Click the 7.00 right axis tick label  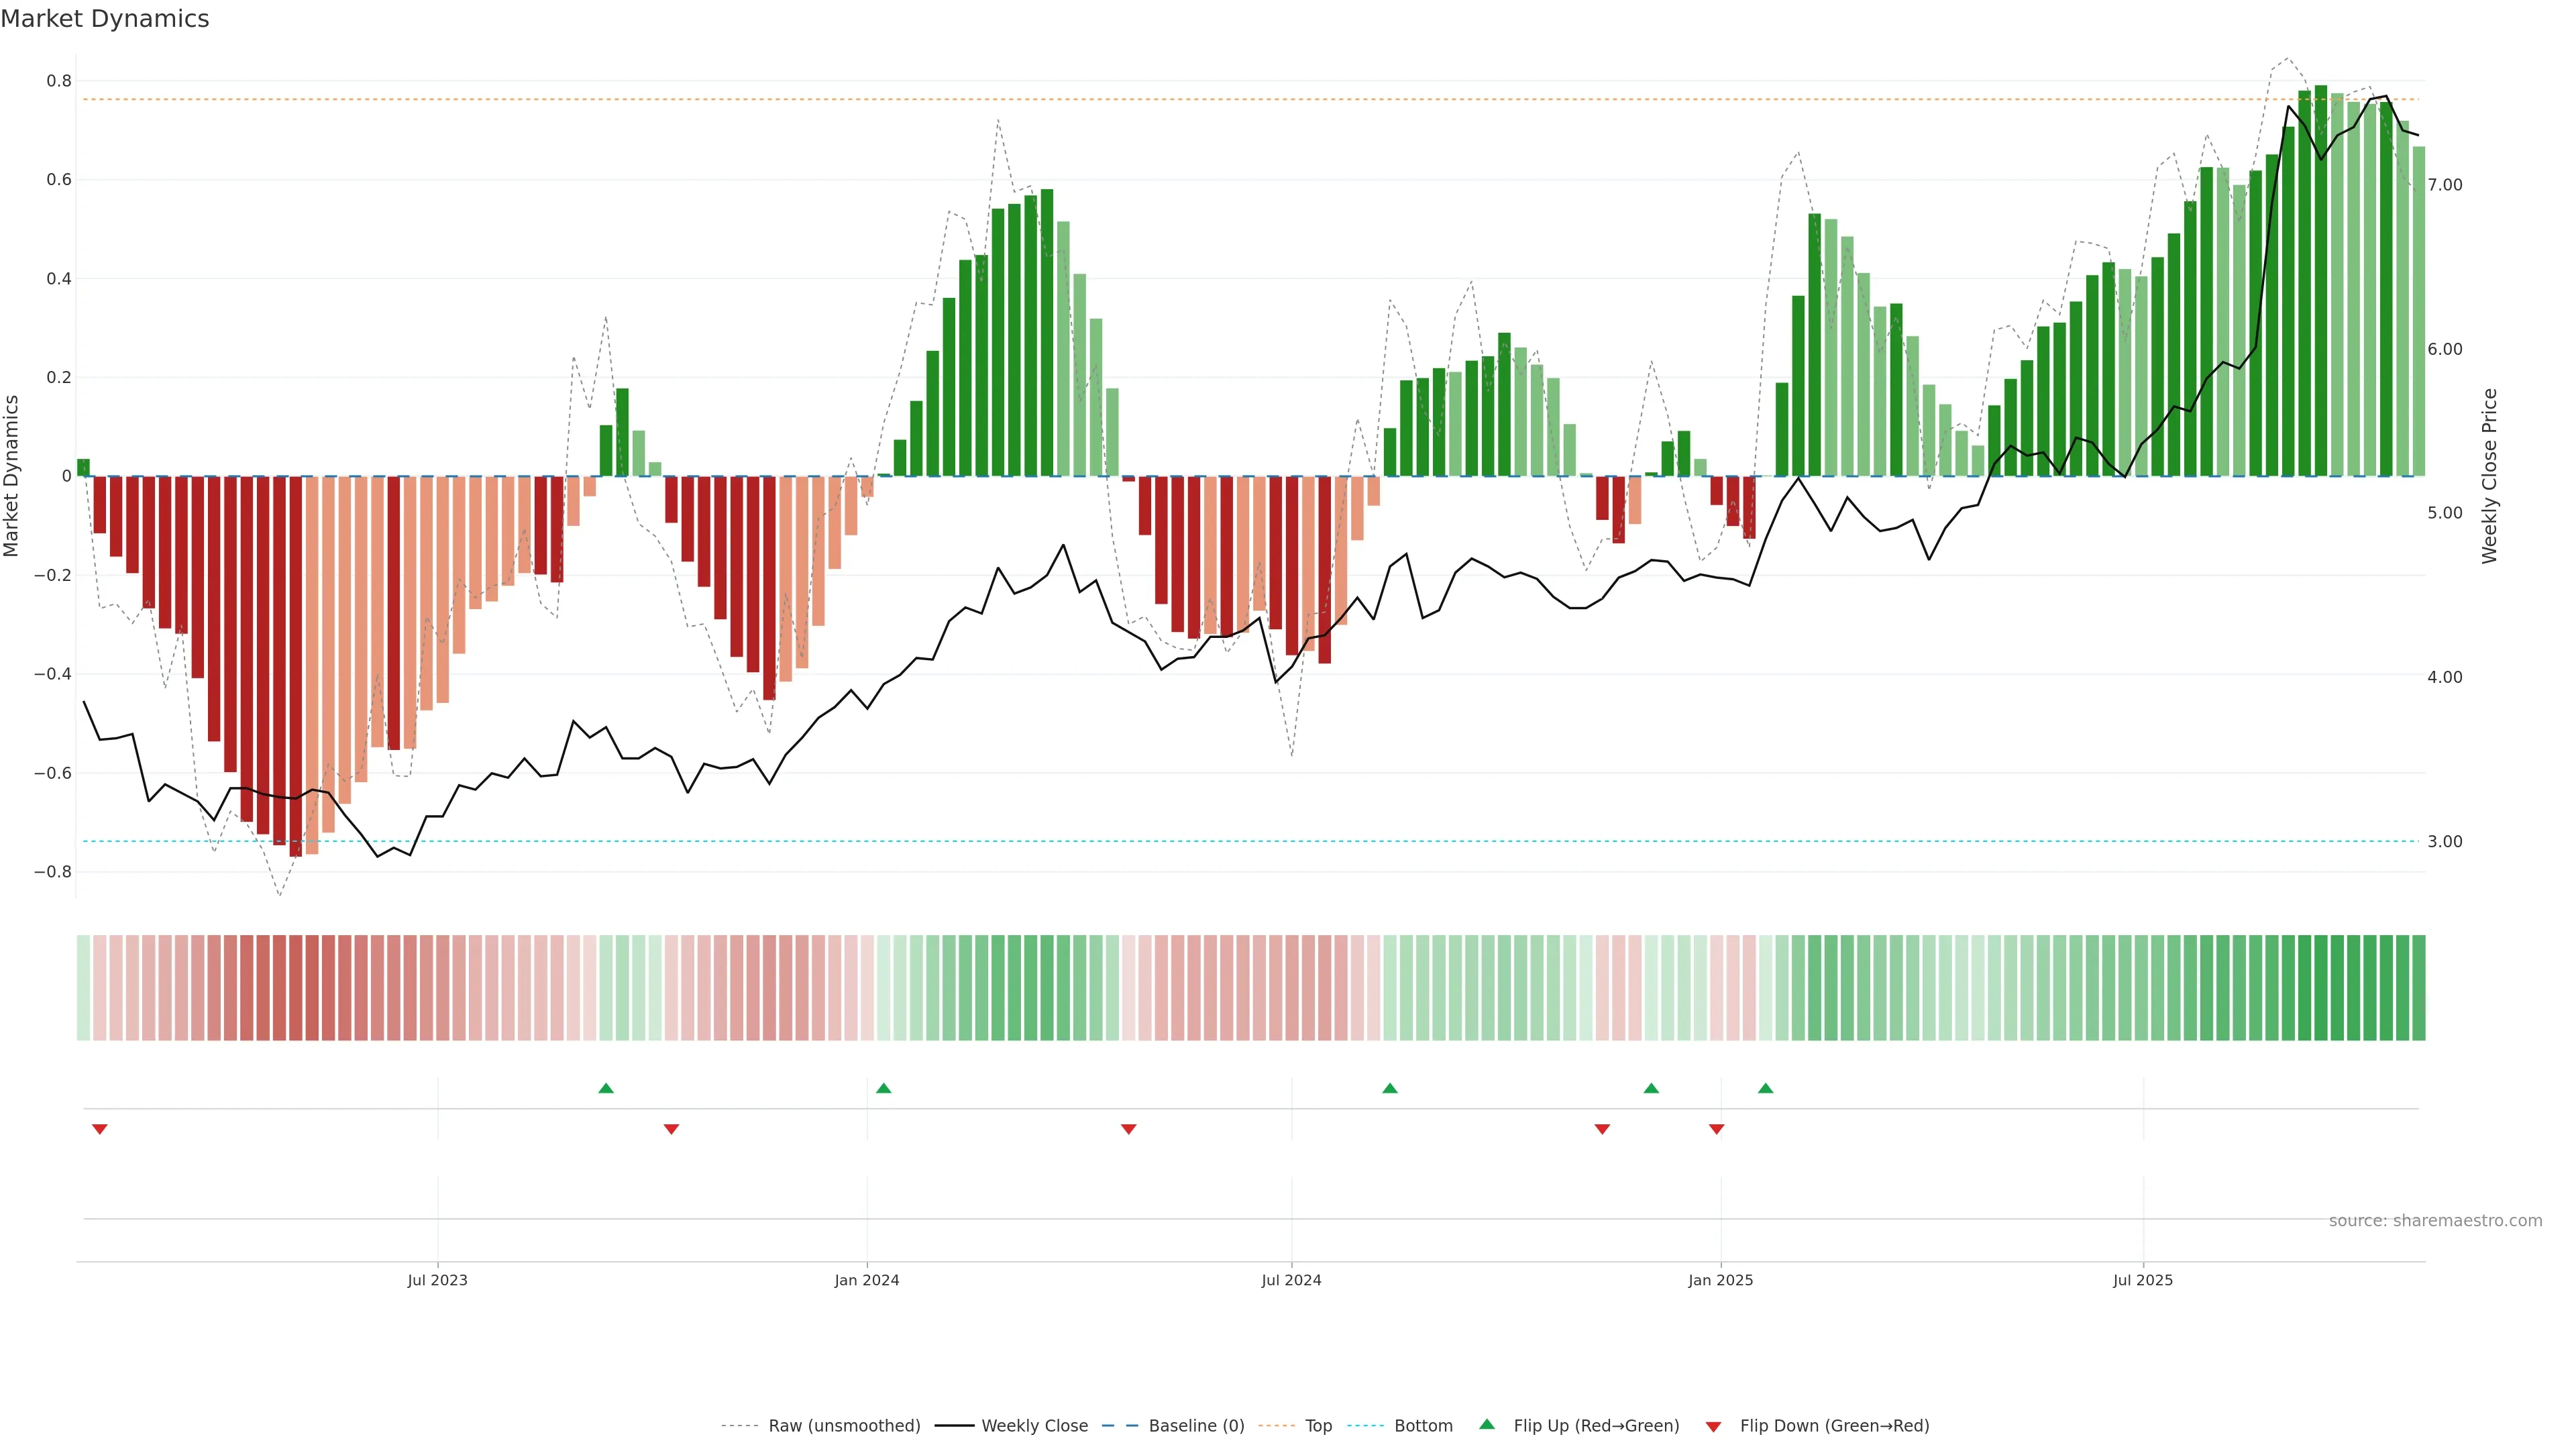point(2444,185)
